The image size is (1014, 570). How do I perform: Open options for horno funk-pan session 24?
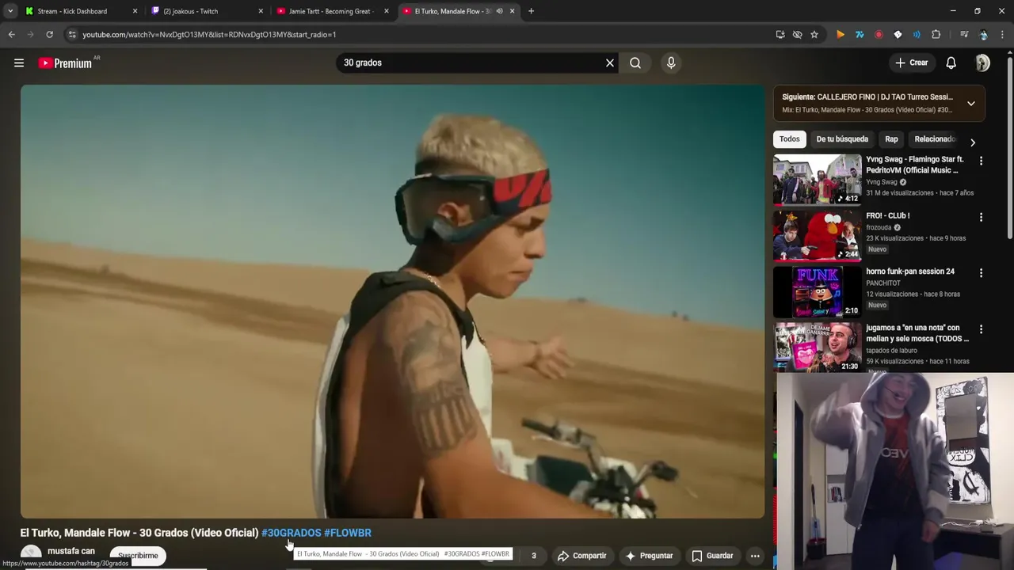pos(981,273)
